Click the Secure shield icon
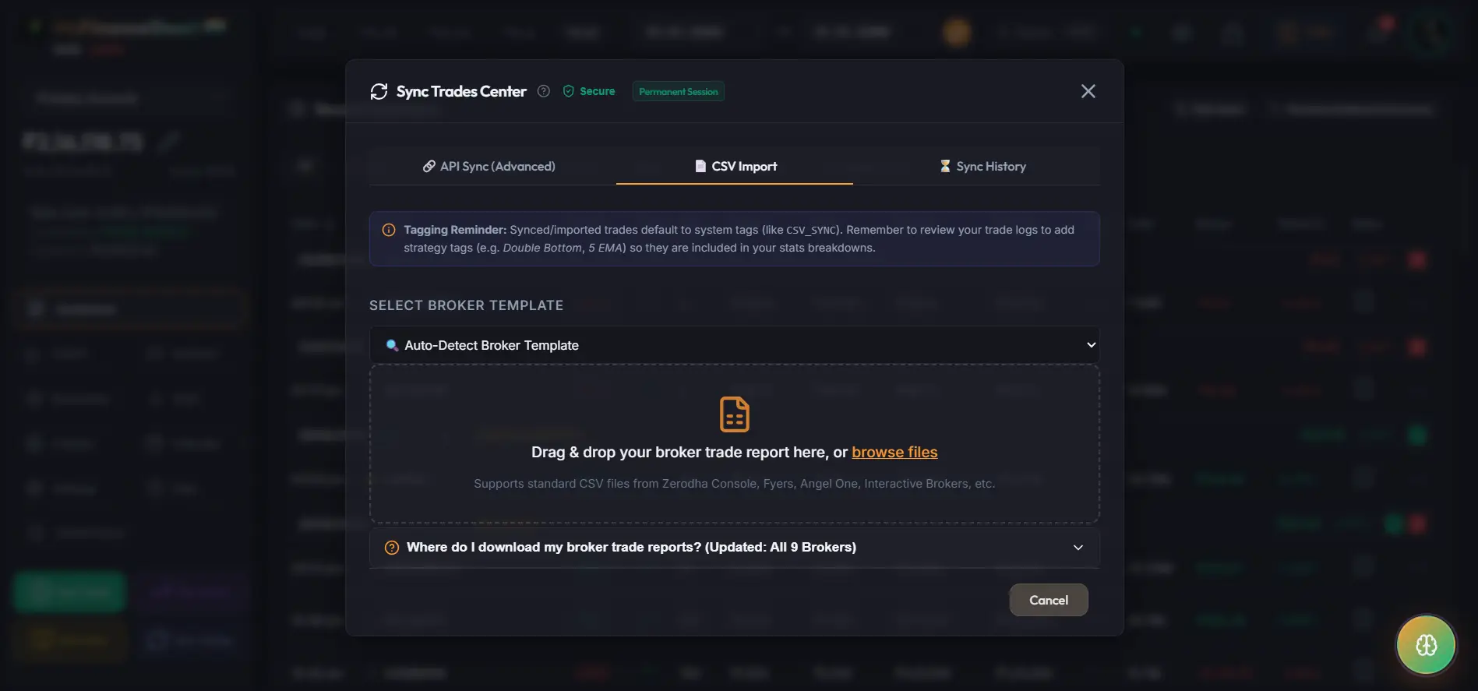The height and width of the screenshot is (691, 1478). (569, 91)
